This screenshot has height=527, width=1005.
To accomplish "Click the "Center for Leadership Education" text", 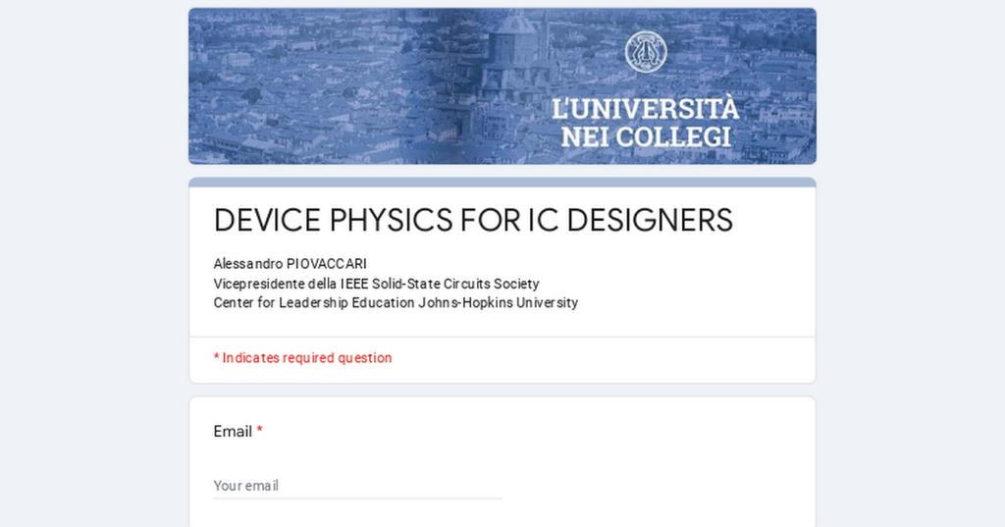I will click(x=314, y=302).
